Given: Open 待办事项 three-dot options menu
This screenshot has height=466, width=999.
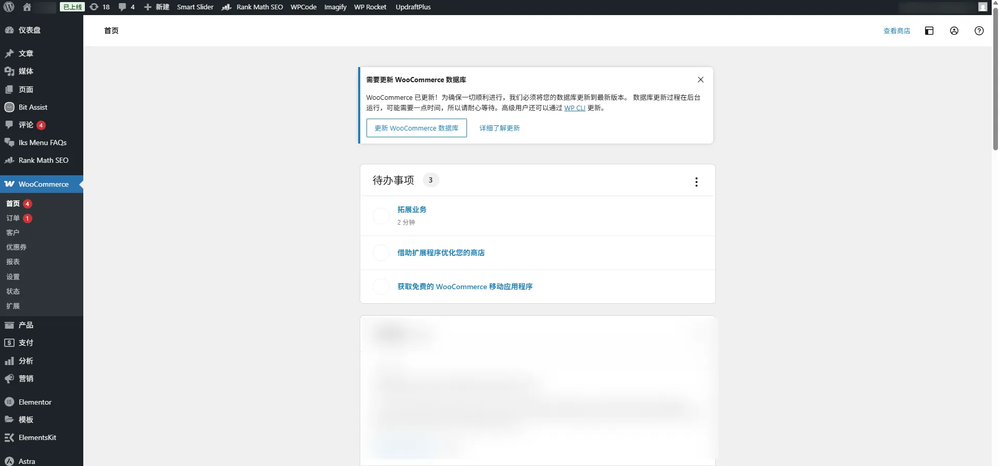Looking at the screenshot, I should pos(697,182).
